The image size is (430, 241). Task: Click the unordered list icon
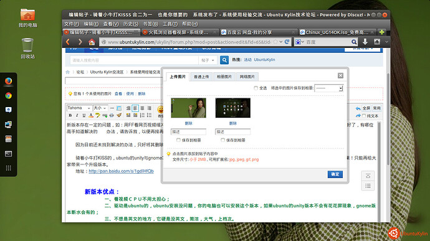coord(149,115)
